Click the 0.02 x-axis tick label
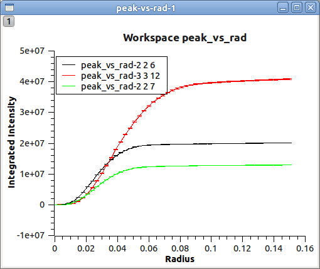The image size is (320, 269). [86, 248]
